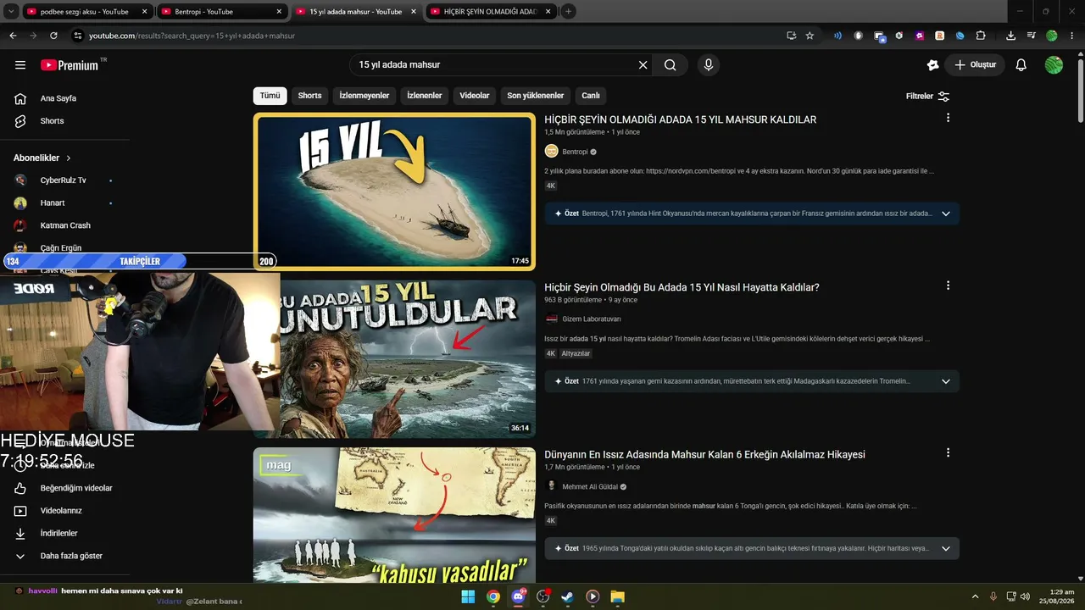This screenshot has width=1085, height=610.
Task: Bookmark this page with the star
Action: (x=810, y=36)
